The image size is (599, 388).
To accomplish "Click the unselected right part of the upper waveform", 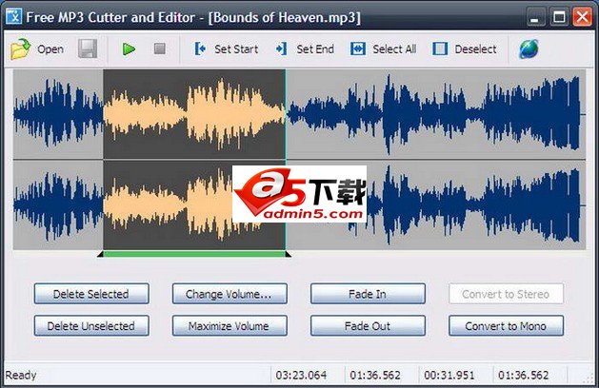I will [x=435, y=114].
